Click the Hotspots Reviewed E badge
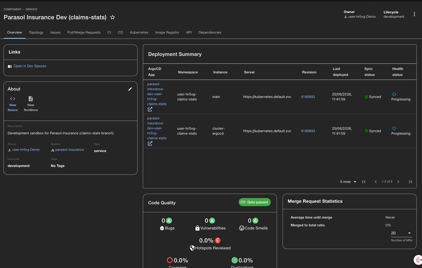Image resolution: width=422 pixels, height=268 pixels. click(x=218, y=240)
